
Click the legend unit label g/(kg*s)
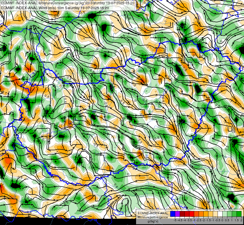153,221
